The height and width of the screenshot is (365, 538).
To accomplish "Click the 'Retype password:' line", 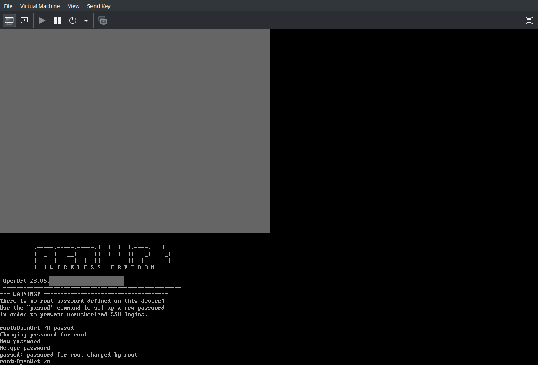I will (x=27, y=348).
